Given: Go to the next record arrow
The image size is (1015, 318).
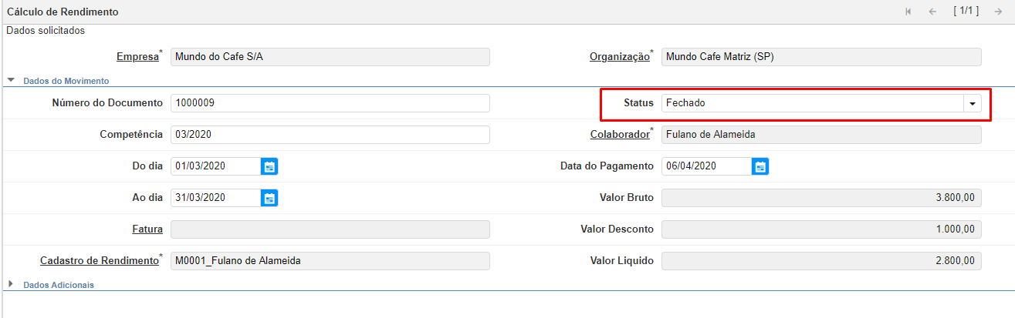Looking at the screenshot, I should (x=998, y=12).
